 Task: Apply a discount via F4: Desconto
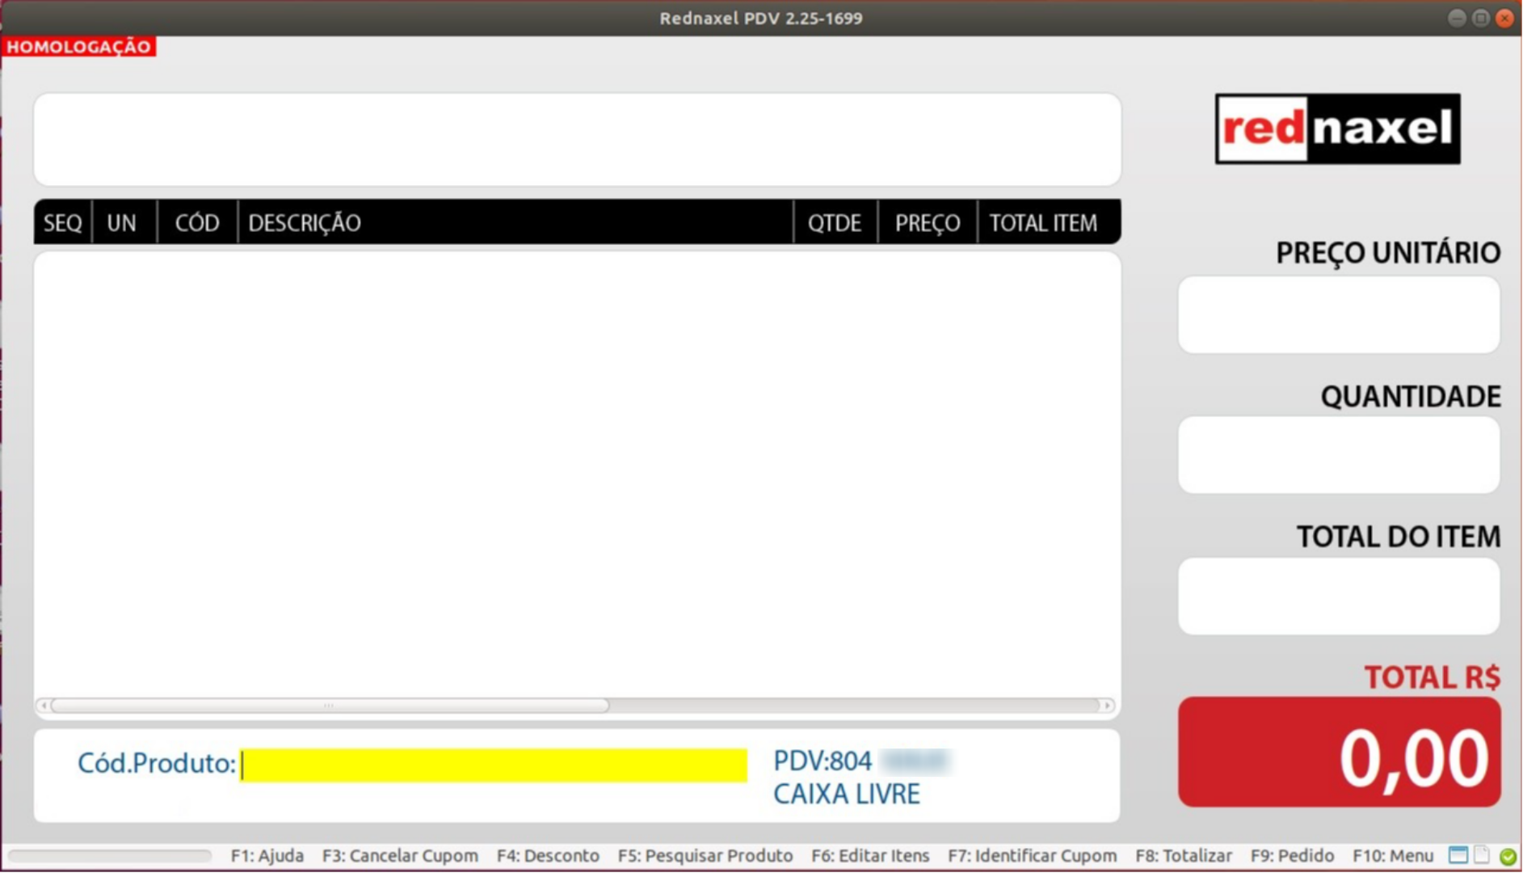pos(548,855)
